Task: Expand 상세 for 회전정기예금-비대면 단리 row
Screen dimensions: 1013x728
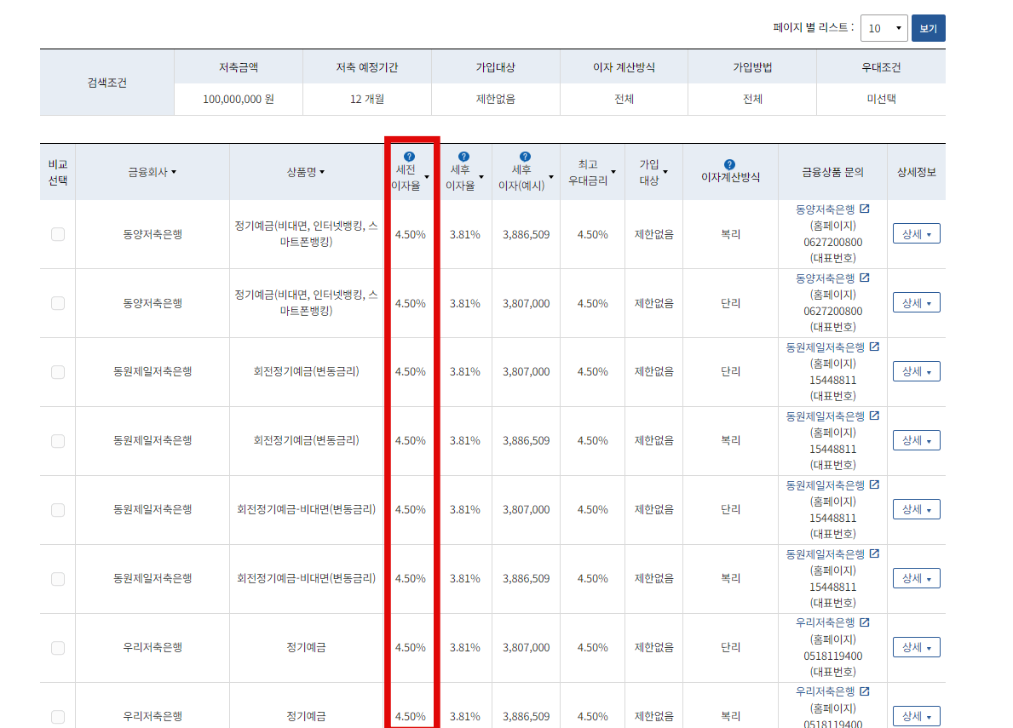Action: coord(916,509)
